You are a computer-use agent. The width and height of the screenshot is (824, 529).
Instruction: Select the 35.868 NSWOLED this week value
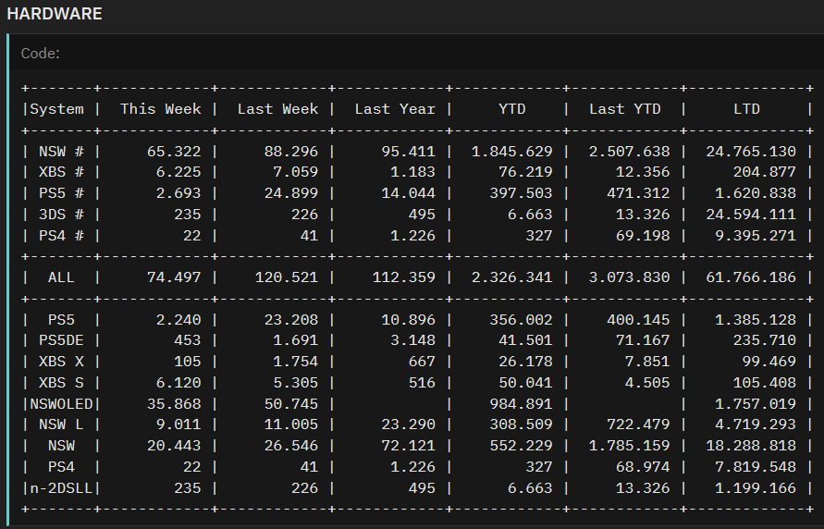click(x=174, y=403)
